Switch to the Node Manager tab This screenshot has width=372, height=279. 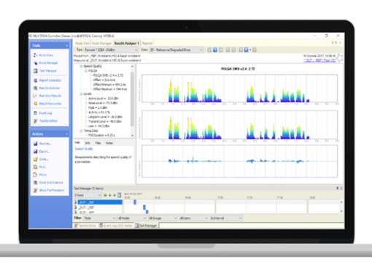pyautogui.click(x=101, y=43)
